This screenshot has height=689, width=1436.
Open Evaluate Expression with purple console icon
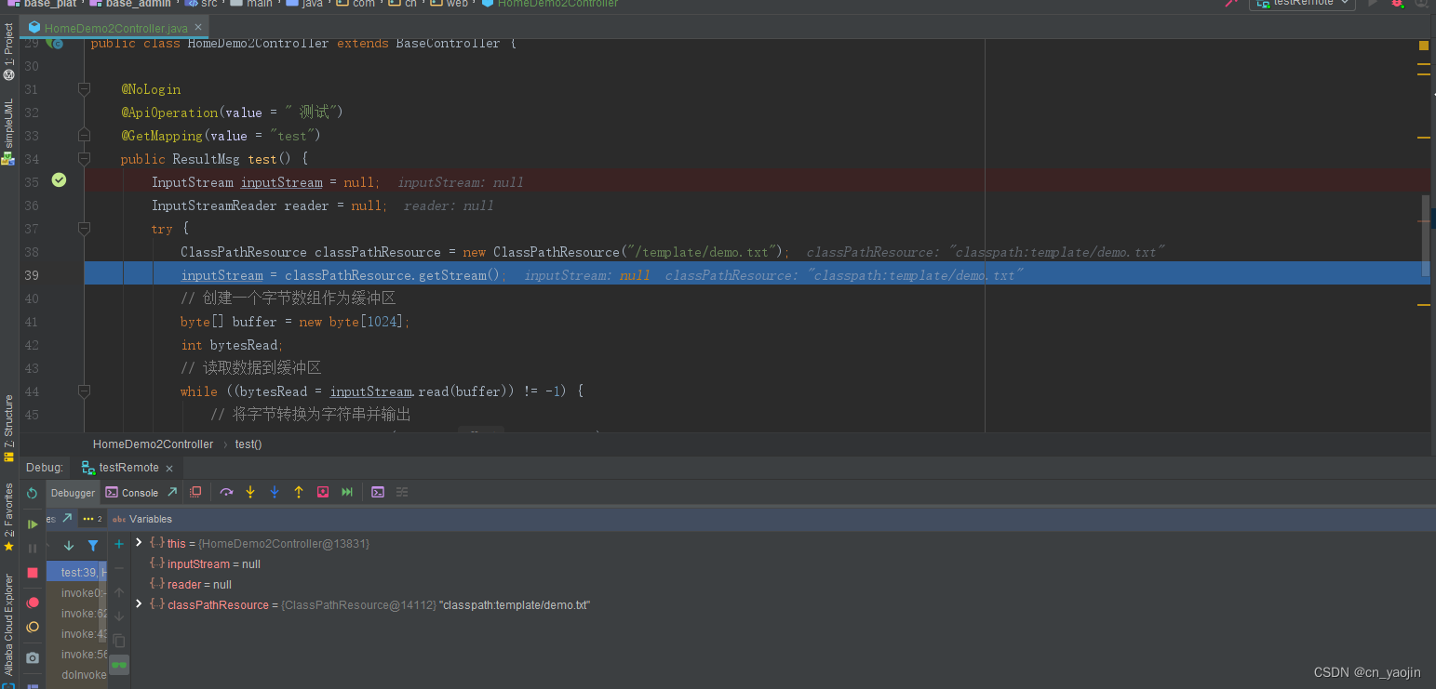pos(377,492)
